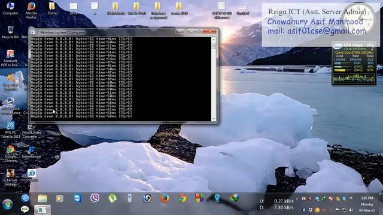Click the network upload speed meter readout
383x215 pixels.
coord(276,201)
